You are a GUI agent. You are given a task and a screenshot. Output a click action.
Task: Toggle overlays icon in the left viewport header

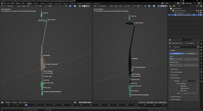[x=75, y=6]
